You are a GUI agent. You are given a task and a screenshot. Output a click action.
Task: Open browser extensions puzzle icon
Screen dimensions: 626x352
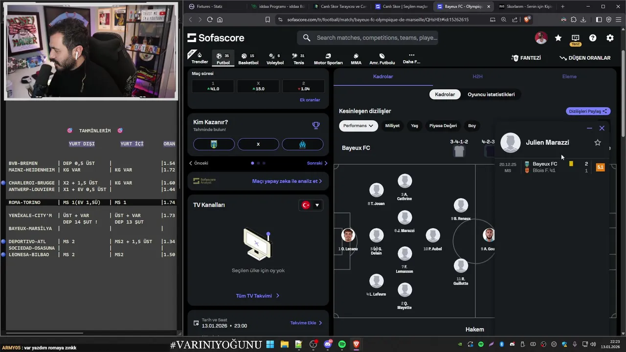tap(574, 20)
